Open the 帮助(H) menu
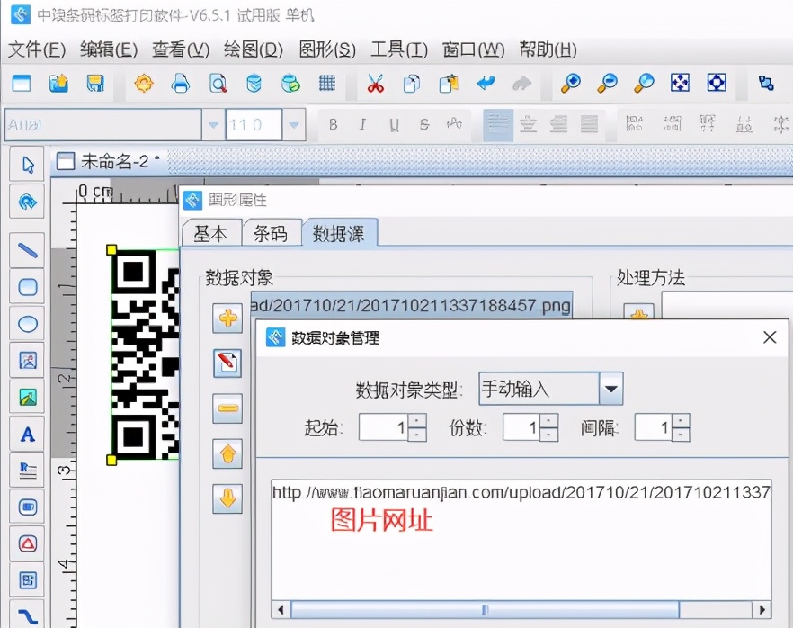 (548, 49)
